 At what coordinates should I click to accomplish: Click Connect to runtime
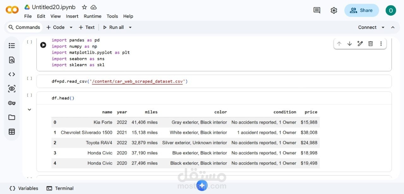pos(367,27)
